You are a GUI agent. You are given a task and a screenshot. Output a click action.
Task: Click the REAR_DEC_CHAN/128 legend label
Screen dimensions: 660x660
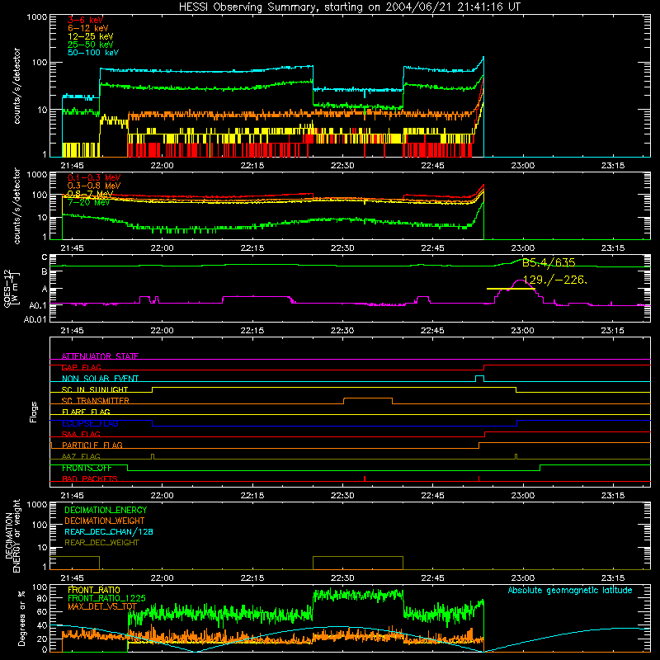(109, 531)
